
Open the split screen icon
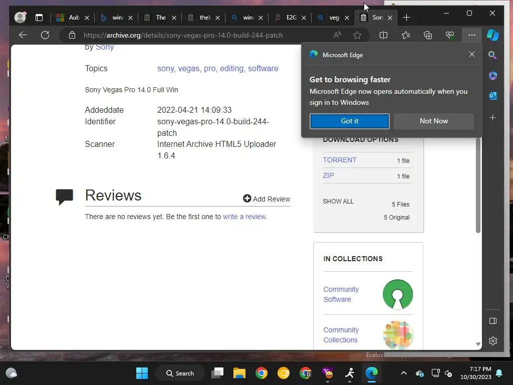[x=383, y=35]
